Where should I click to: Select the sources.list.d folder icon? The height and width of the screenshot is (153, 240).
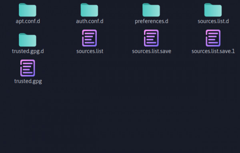(x=213, y=10)
